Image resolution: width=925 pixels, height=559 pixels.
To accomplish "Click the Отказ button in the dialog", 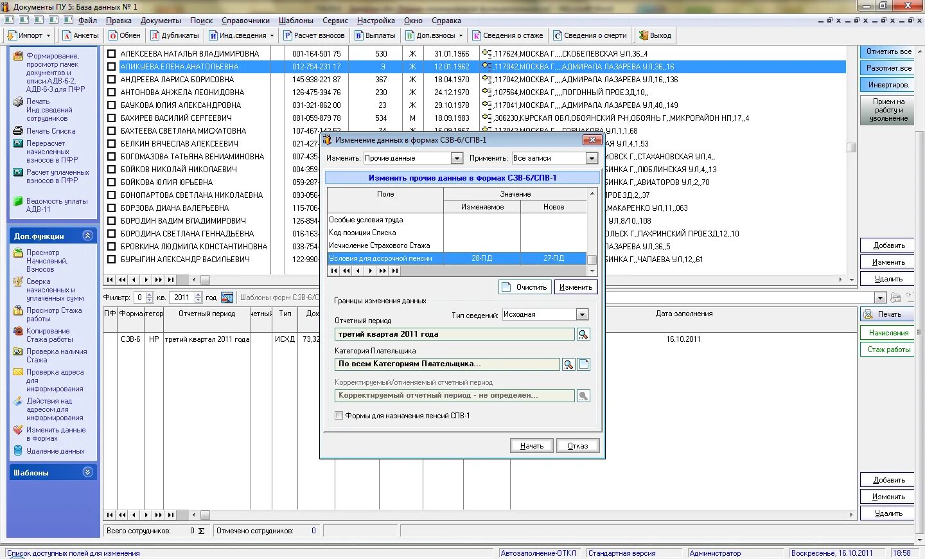I will [x=577, y=446].
